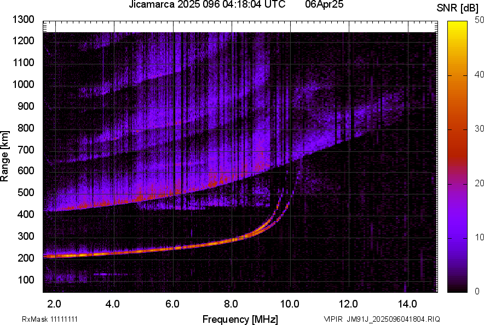
Task: Click the Frequency [MHz] axis label
Action: [240, 319]
